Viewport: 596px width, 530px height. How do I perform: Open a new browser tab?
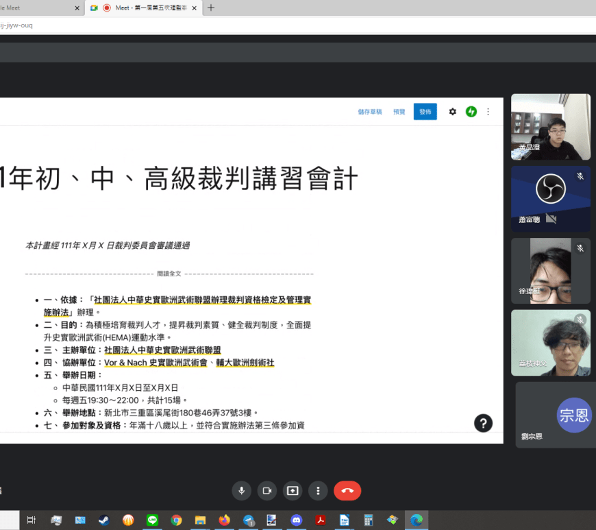point(210,8)
